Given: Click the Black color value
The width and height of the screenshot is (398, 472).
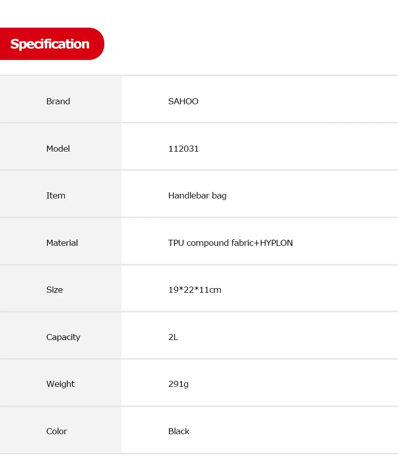Looking at the screenshot, I should point(179,431).
